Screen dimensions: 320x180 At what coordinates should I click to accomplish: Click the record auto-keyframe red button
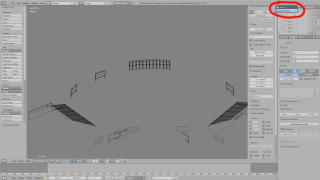149,178
